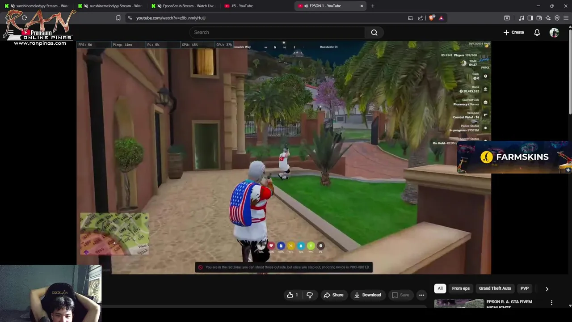The image size is (572, 322).
Task: Reload the page with the refresh icon
Action: pyautogui.click(x=25, y=18)
